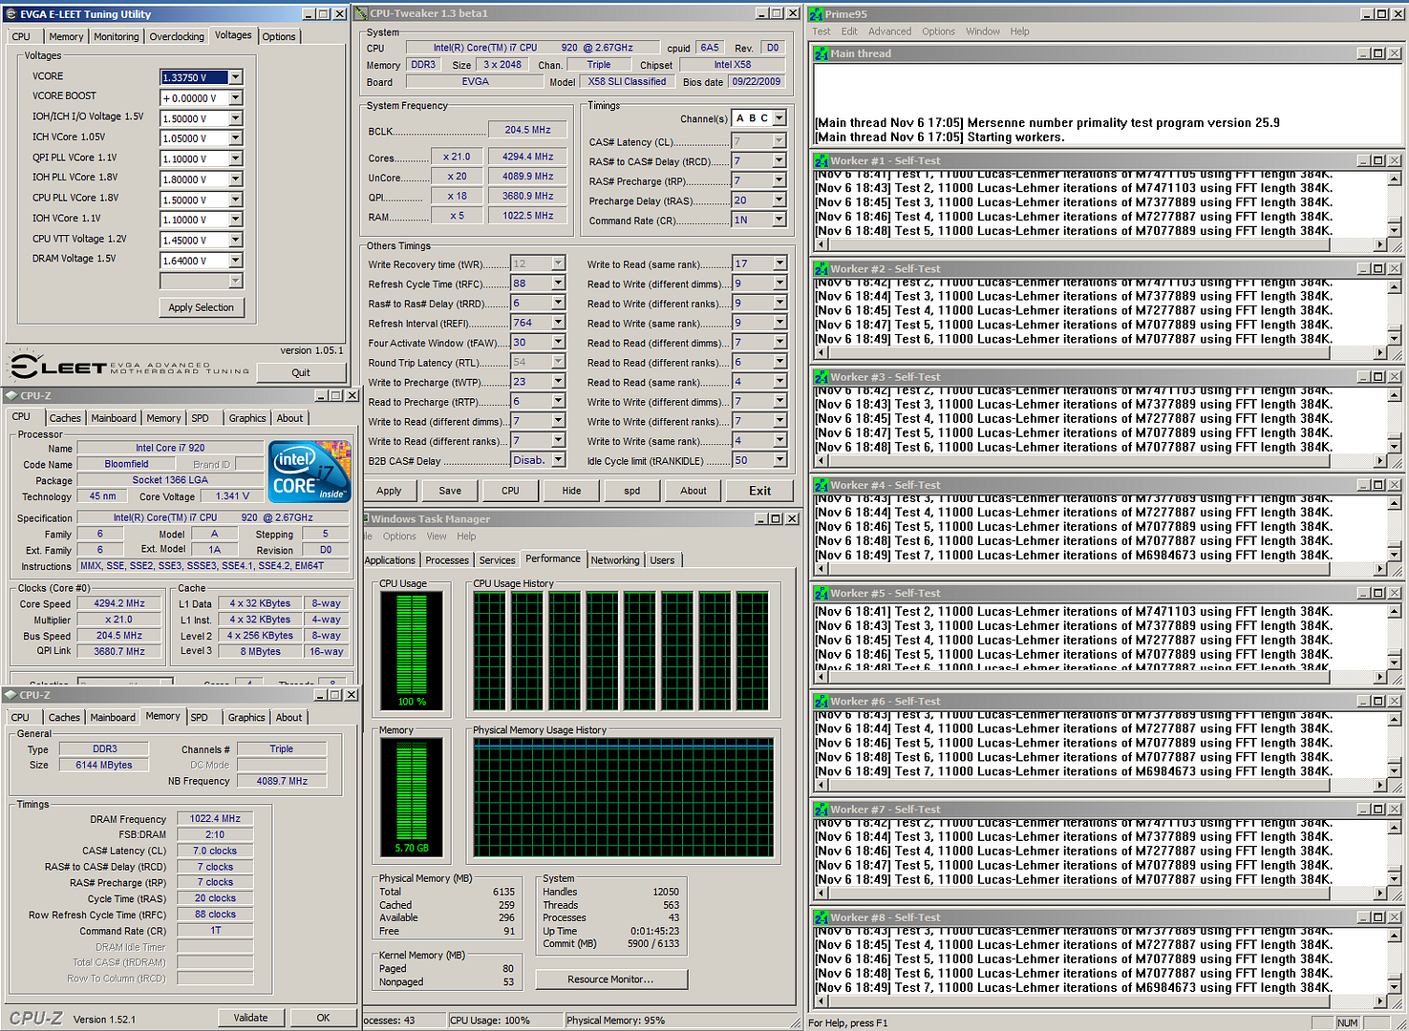Click the Refresh Interval (tREFI) value field
The width and height of the screenshot is (1409, 1031).
(x=531, y=323)
